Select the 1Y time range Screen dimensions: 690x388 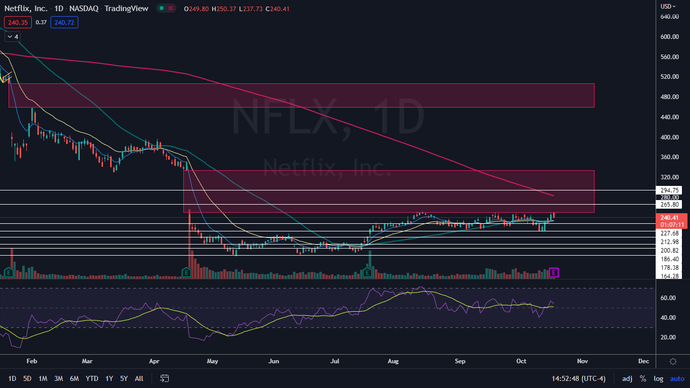coord(109,378)
